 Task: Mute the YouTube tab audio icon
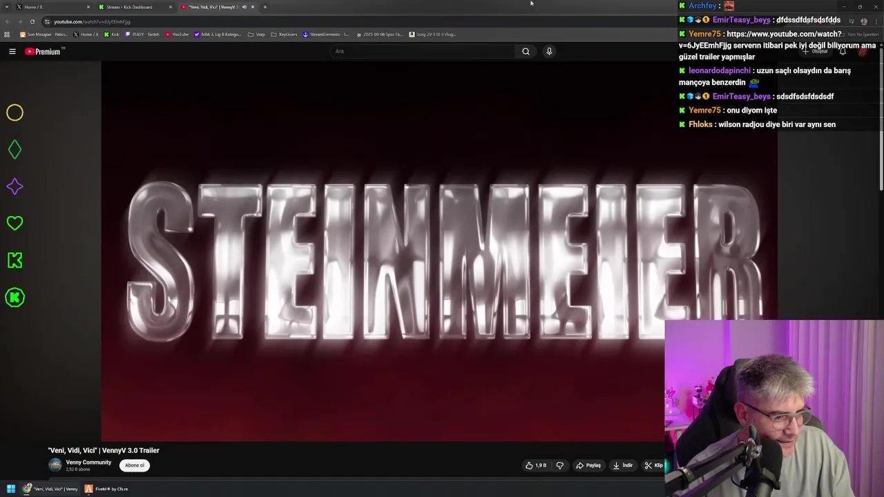pyautogui.click(x=244, y=7)
